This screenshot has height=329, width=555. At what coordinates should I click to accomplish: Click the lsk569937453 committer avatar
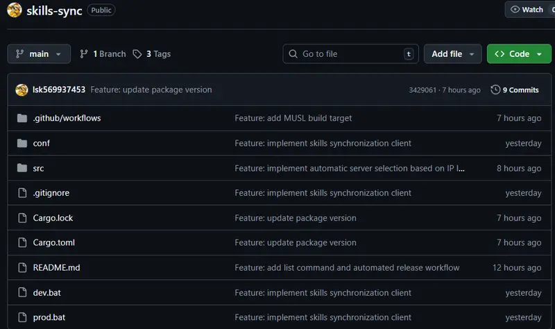[22, 90]
